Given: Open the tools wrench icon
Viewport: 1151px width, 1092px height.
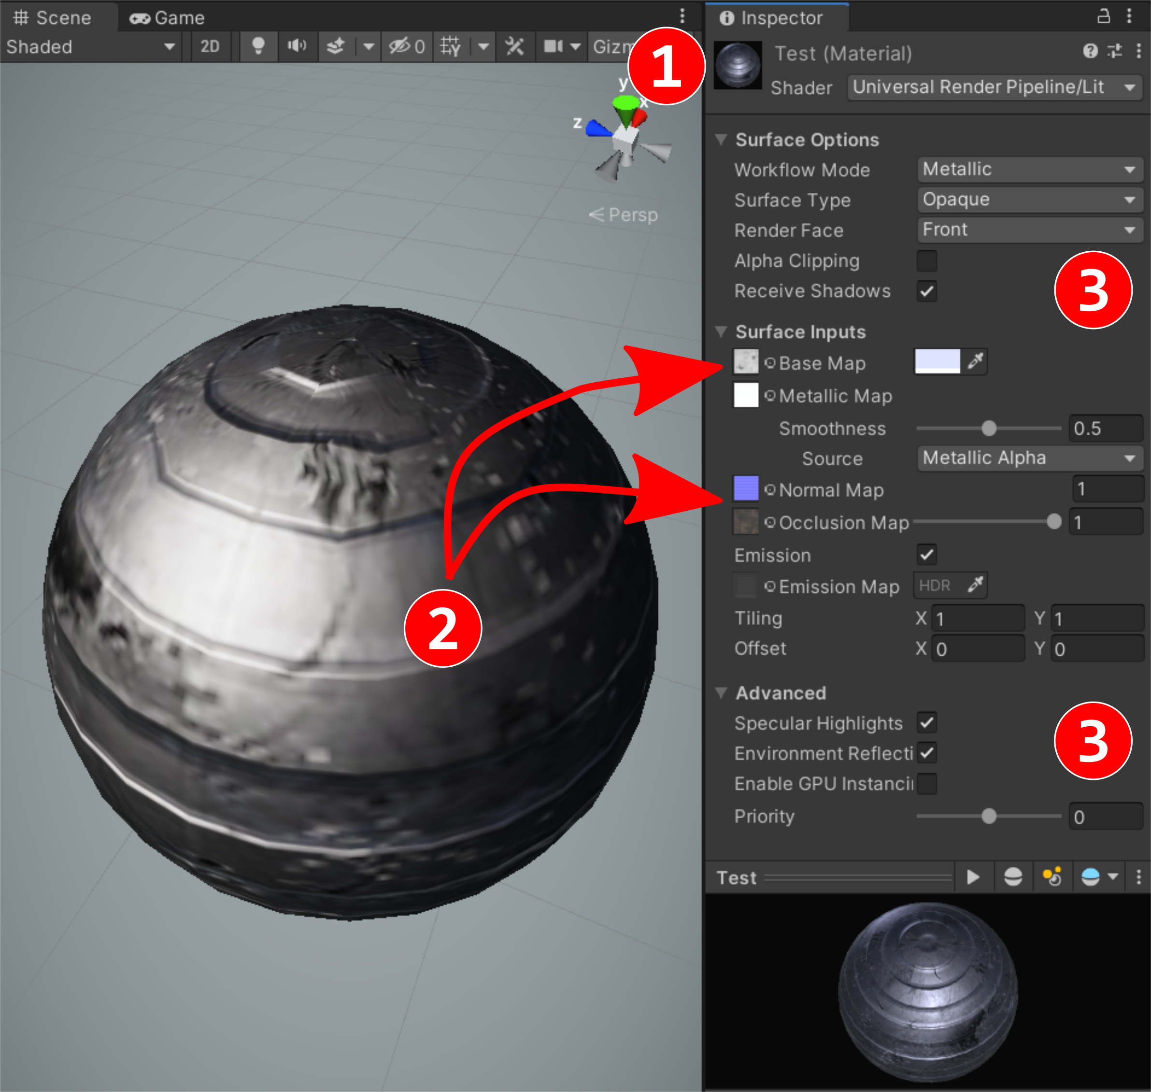Looking at the screenshot, I should [514, 46].
